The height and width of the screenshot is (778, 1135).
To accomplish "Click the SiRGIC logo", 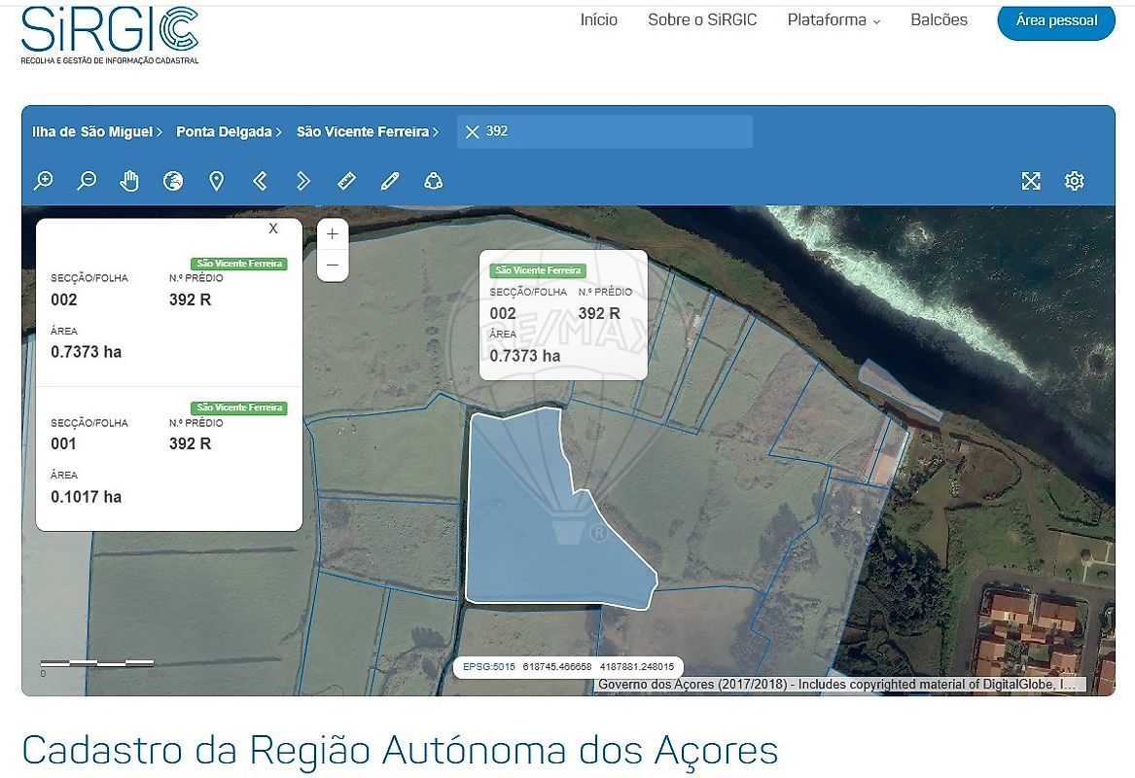I will [109, 35].
